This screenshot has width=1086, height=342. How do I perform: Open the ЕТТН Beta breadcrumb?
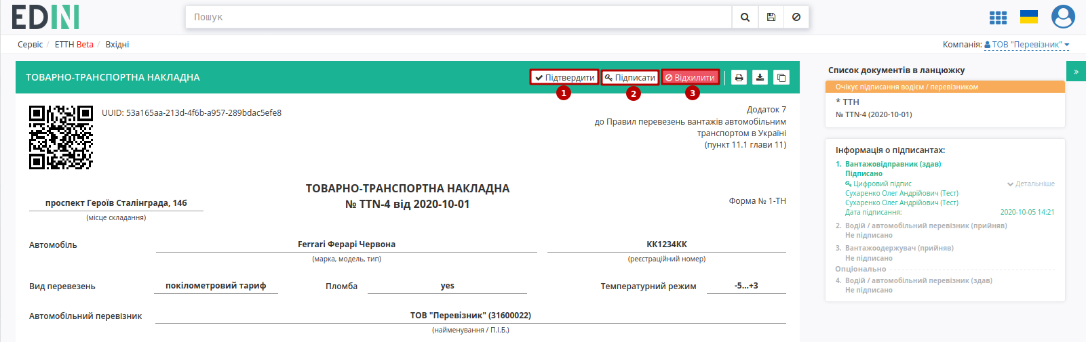(x=74, y=45)
